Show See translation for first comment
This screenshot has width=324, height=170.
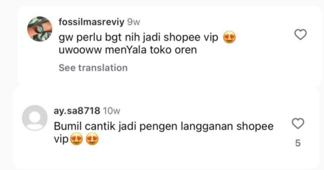tap(93, 68)
